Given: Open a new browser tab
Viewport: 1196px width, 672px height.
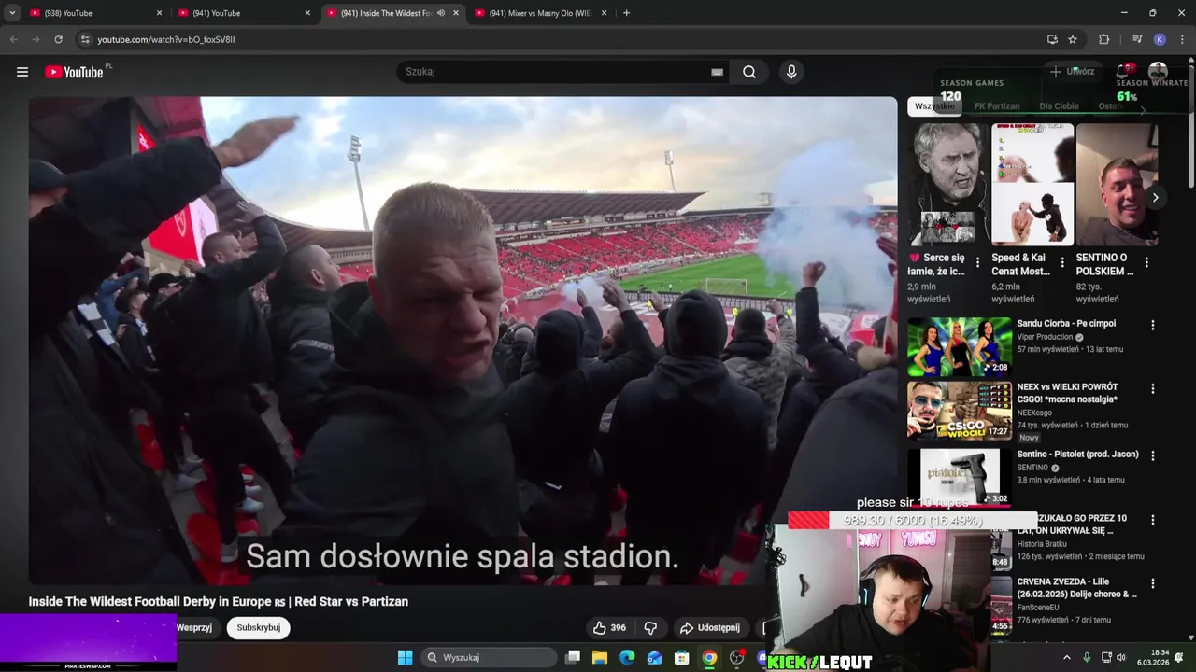Looking at the screenshot, I should point(626,13).
